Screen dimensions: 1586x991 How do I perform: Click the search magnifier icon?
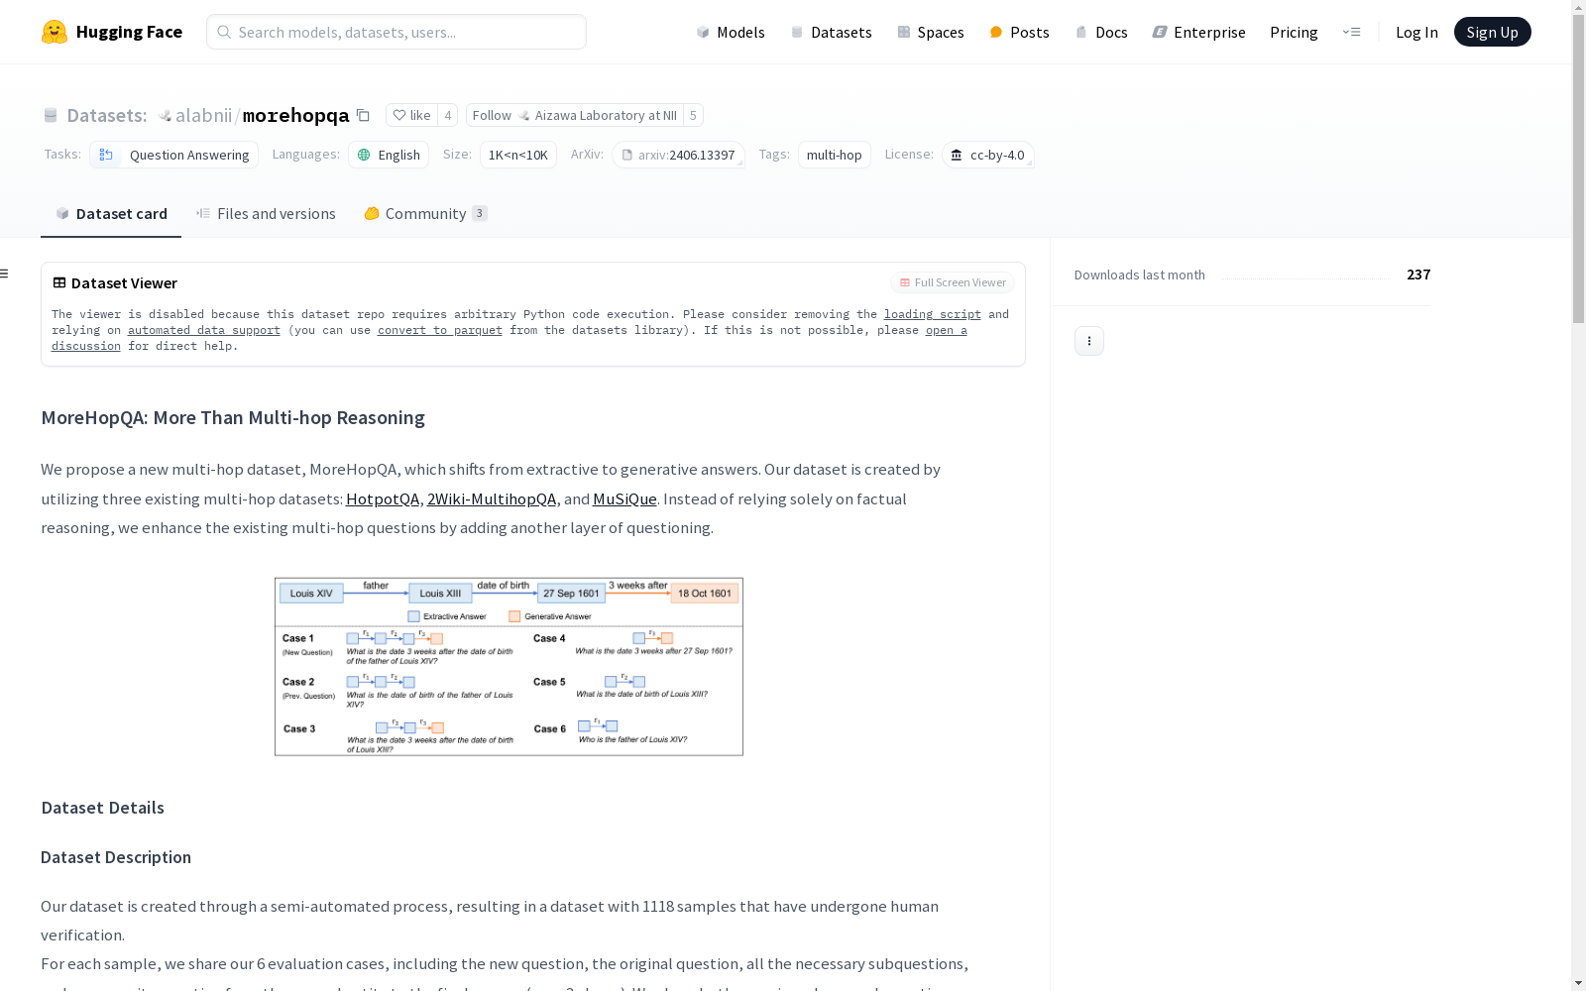pyautogui.click(x=225, y=32)
